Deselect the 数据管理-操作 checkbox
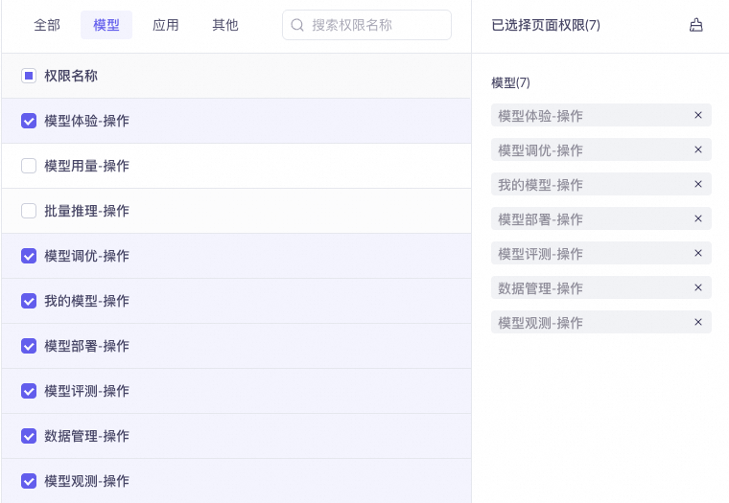Image resolution: width=729 pixels, height=503 pixels. click(x=29, y=436)
